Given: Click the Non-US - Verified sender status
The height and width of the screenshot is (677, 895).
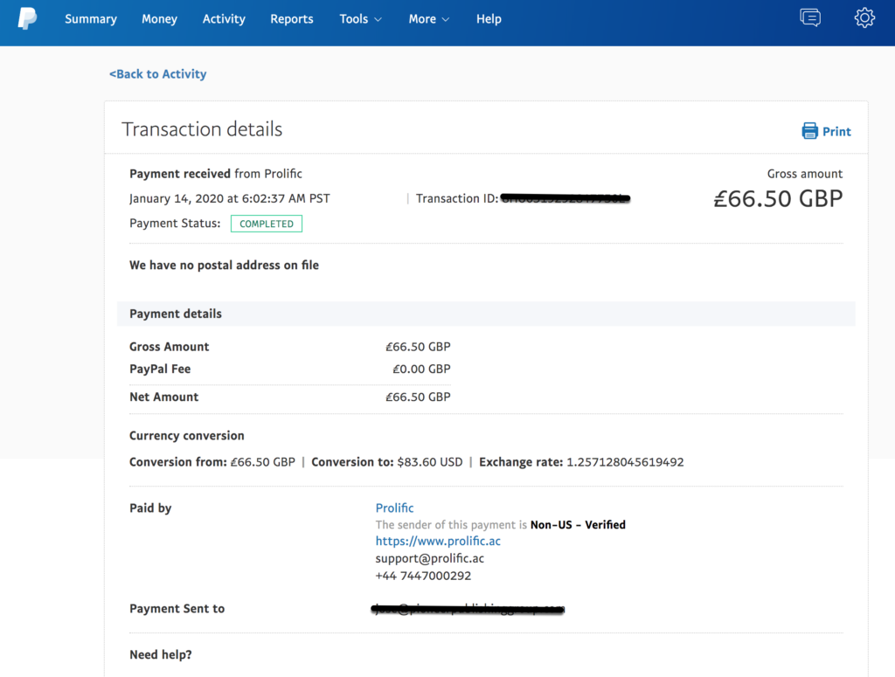Looking at the screenshot, I should point(578,525).
